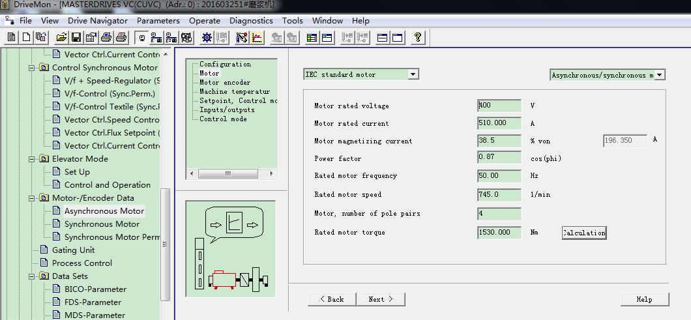Select Motor encoder in the step list

tap(225, 83)
